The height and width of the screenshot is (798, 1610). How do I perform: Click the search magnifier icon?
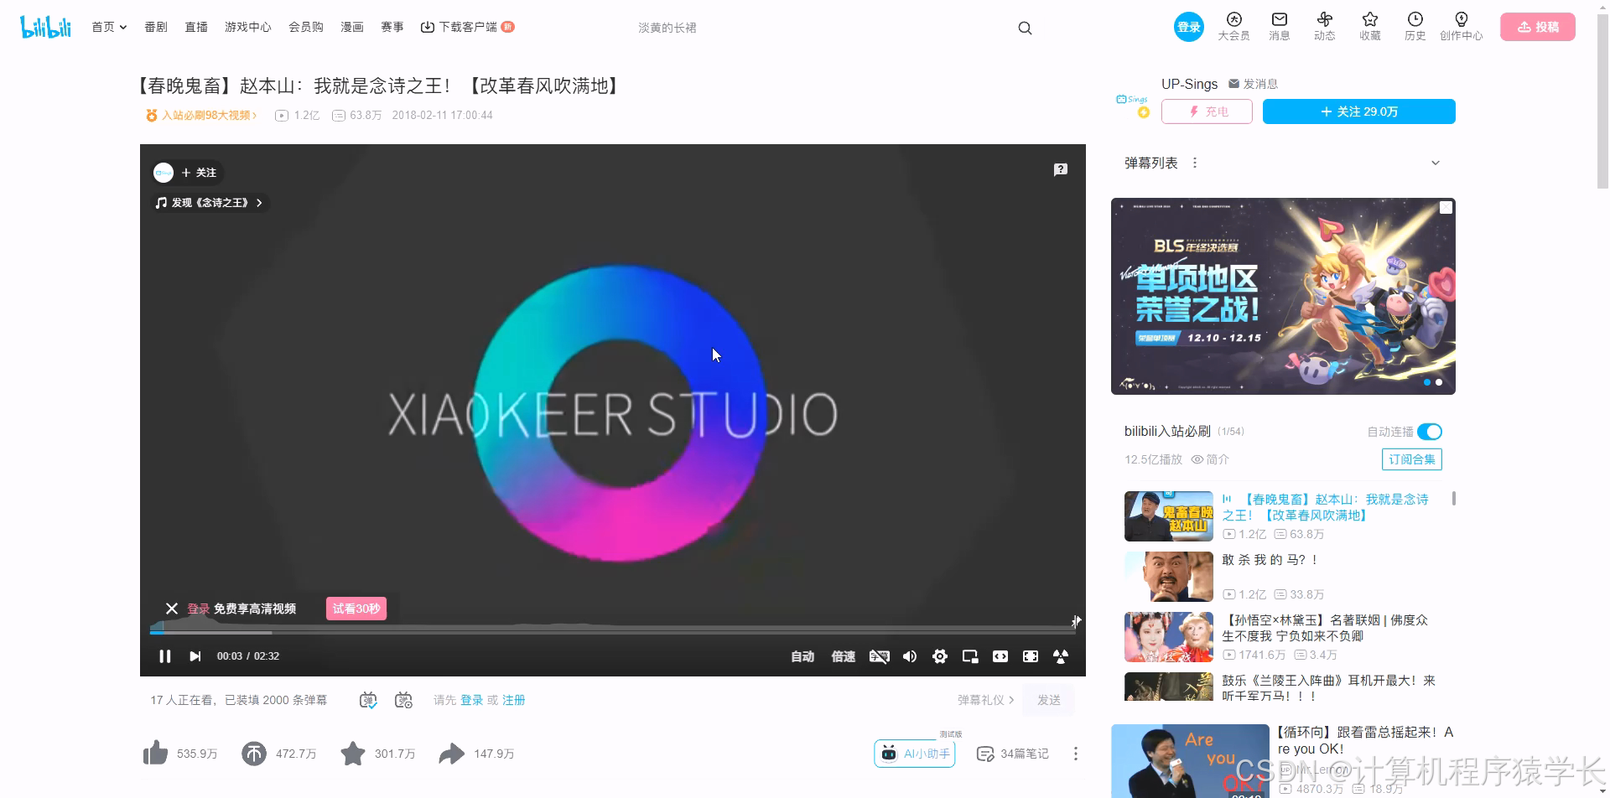point(1025,27)
